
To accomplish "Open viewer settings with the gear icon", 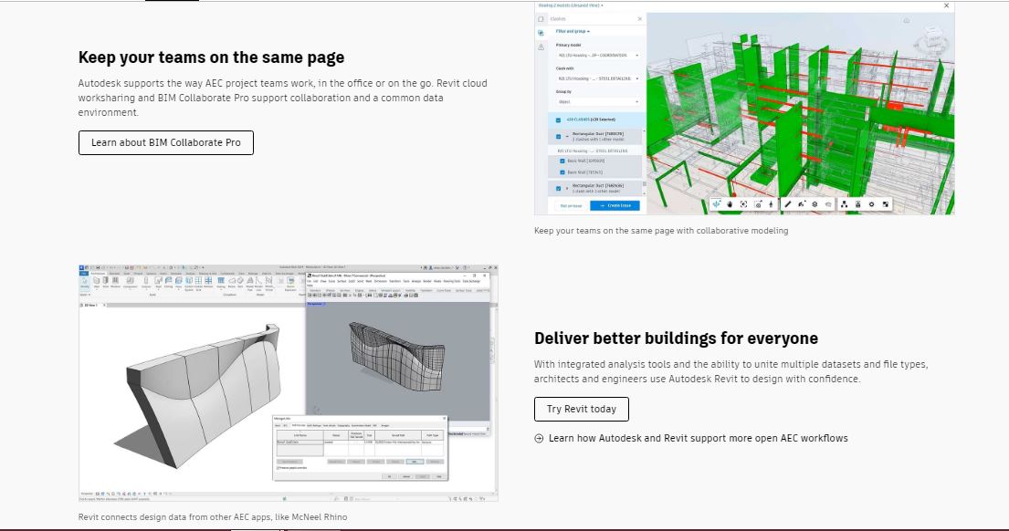I will point(871,204).
